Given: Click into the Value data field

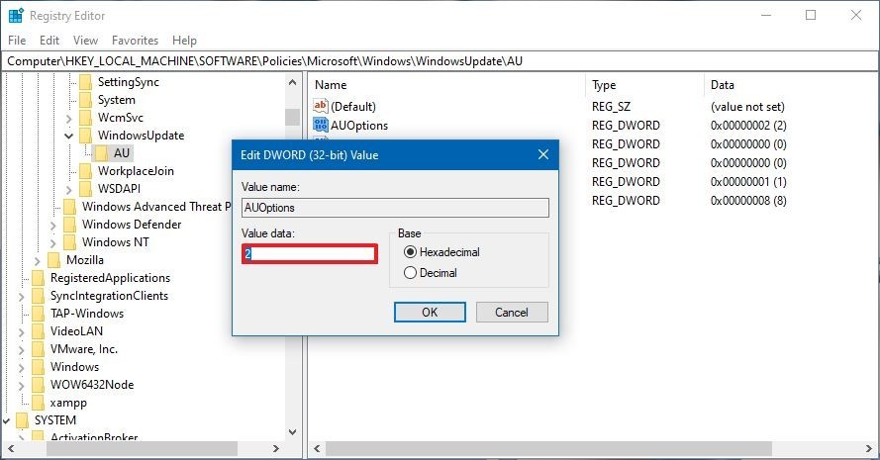Looking at the screenshot, I should (x=310, y=254).
